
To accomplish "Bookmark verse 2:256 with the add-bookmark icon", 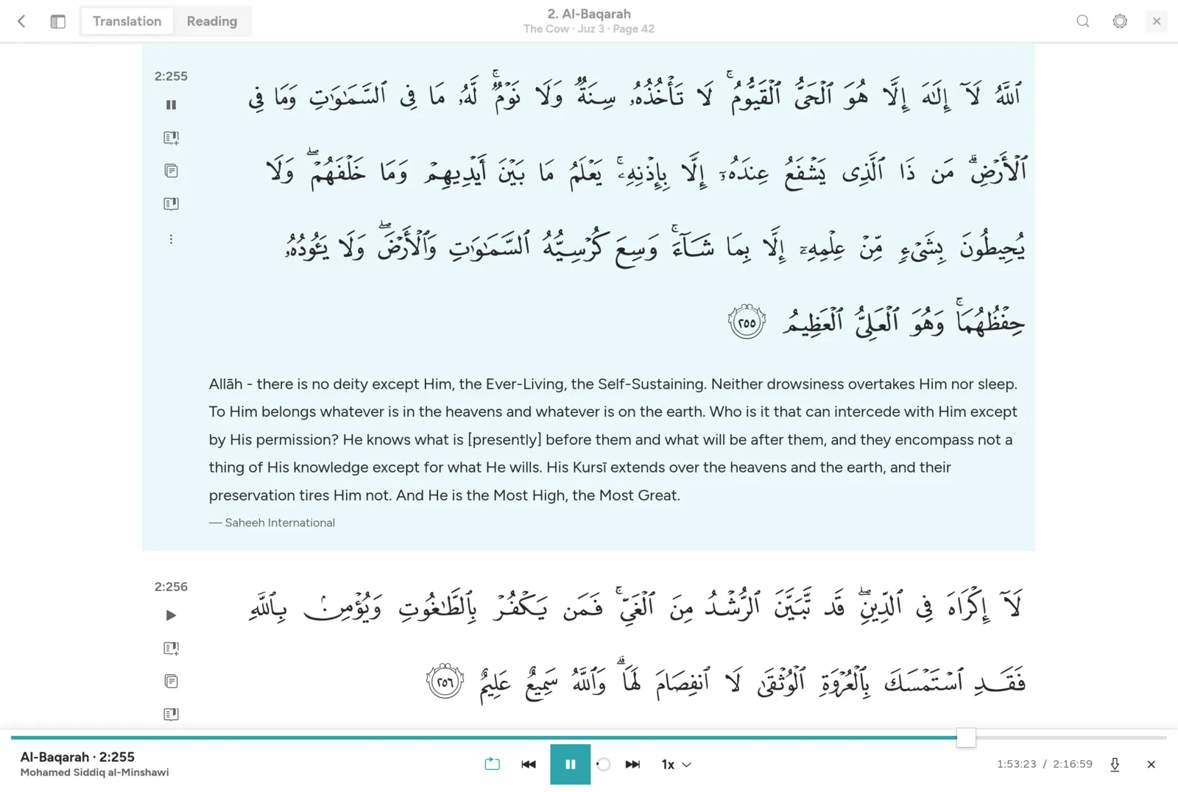I will (171, 648).
